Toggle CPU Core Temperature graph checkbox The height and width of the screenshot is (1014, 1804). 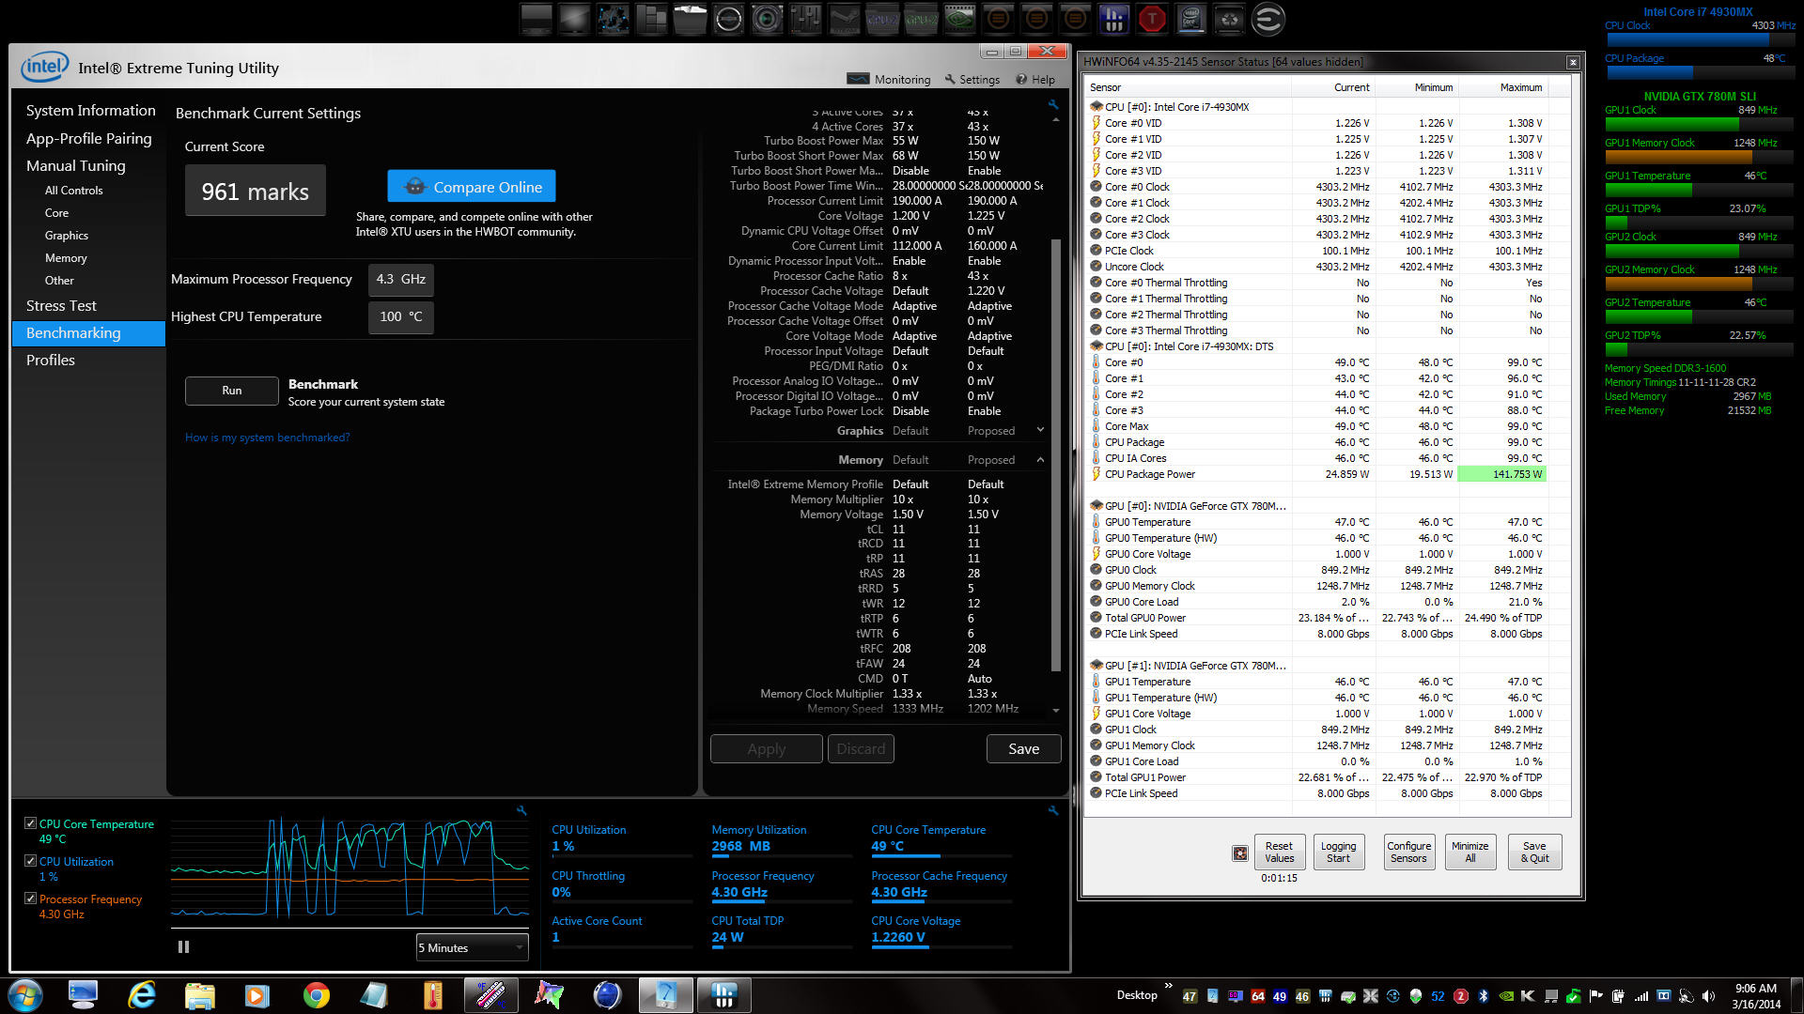pos(30,823)
